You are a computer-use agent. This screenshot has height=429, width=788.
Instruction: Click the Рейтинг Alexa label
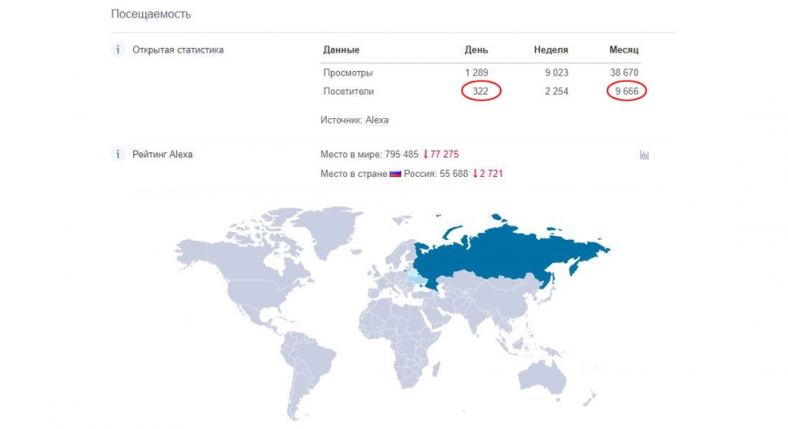[x=162, y=154]
